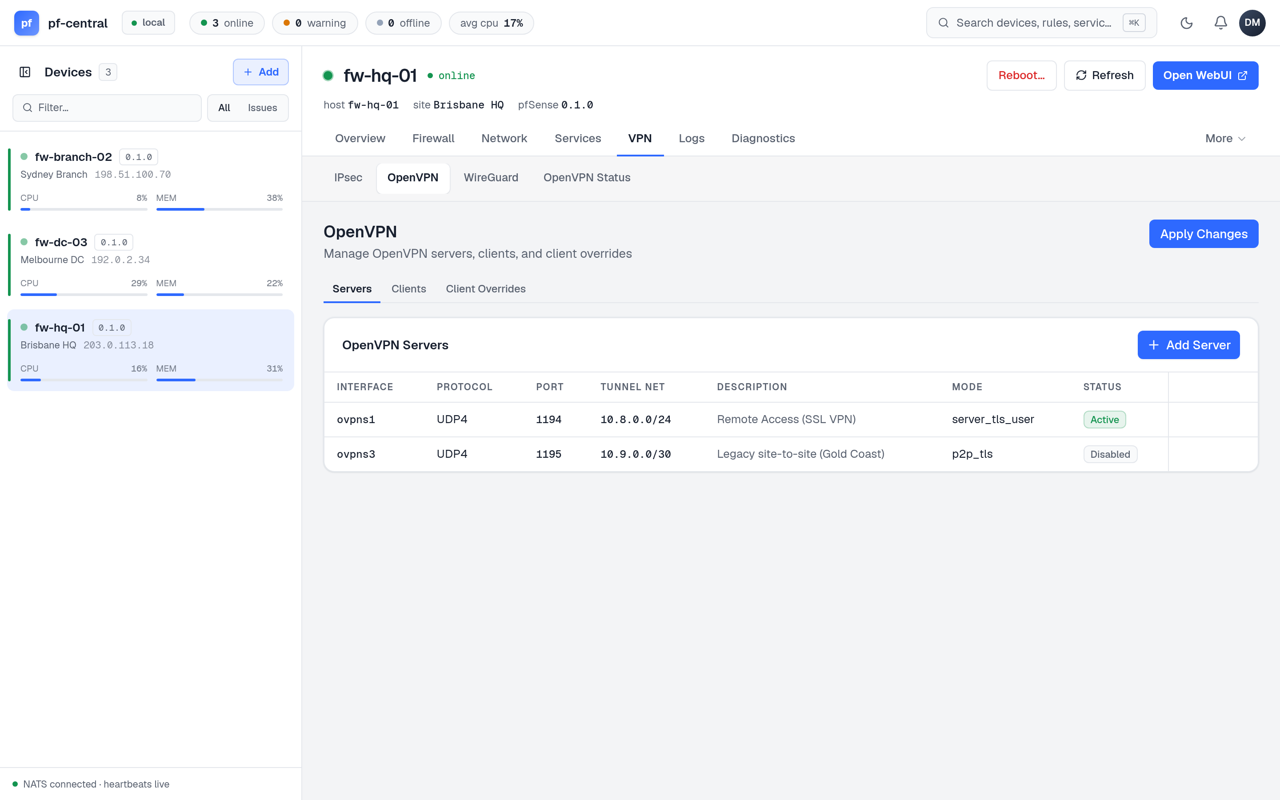Show only devices with Issues
The height and width of the screenshot is (800, 1280).
point(262,108)
